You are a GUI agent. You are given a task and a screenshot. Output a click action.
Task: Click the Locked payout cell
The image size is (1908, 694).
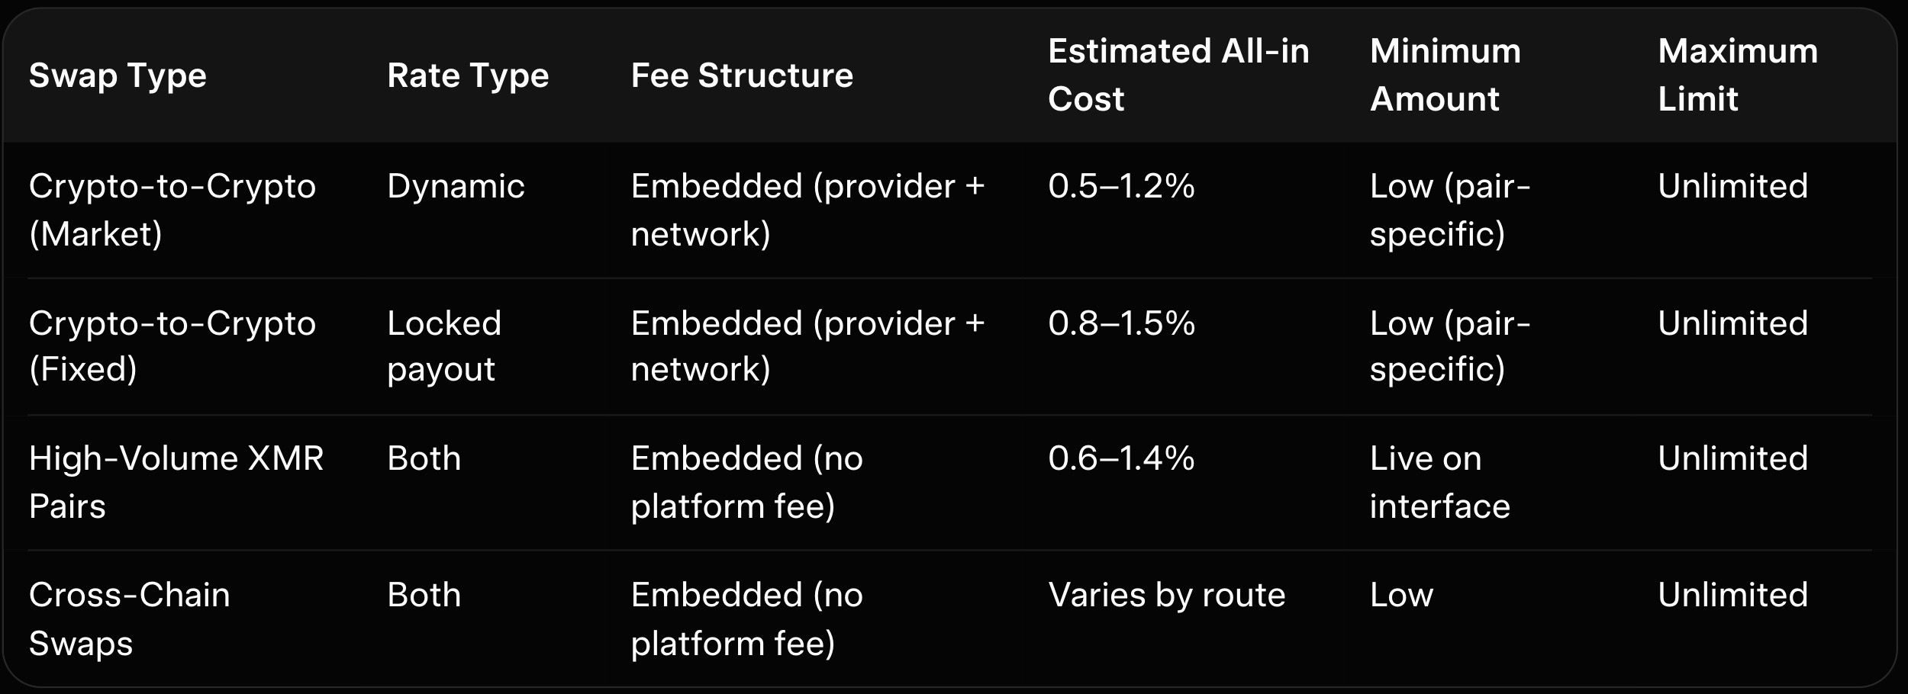pos(443,346)
